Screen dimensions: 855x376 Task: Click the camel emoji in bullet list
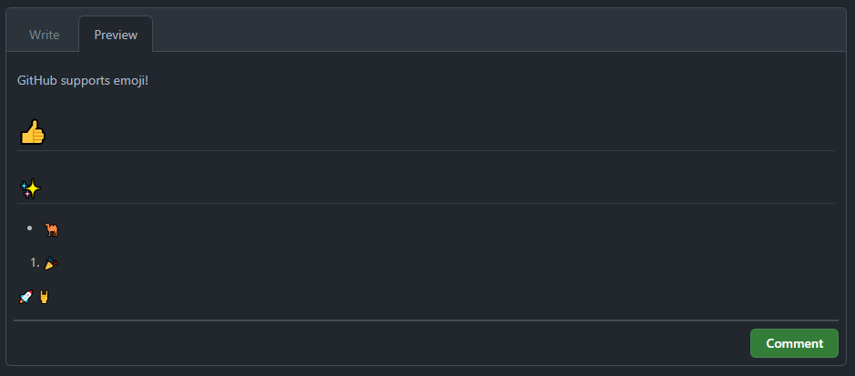coord(52,230)
